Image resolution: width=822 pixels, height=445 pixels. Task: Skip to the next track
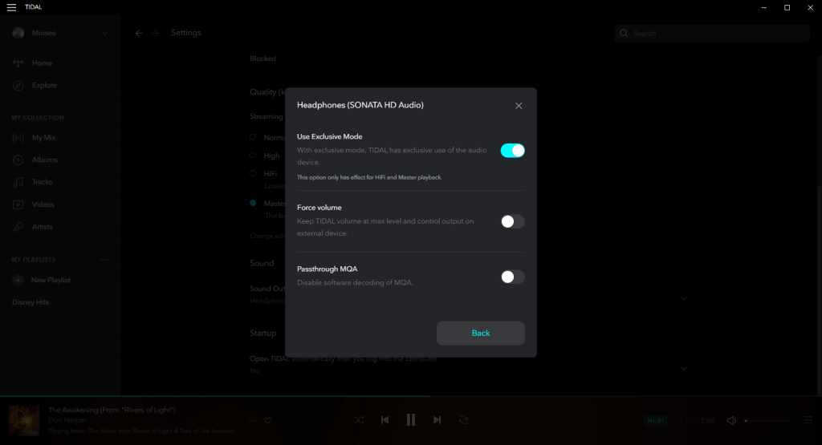coord(437,419)
